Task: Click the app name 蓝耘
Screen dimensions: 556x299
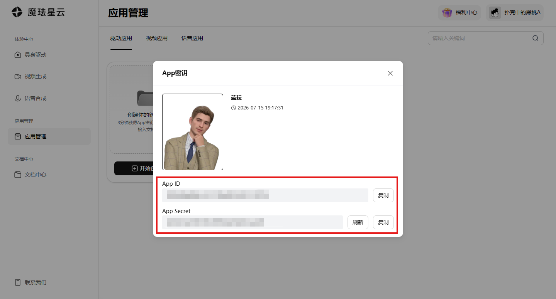Action: point(236,98)
